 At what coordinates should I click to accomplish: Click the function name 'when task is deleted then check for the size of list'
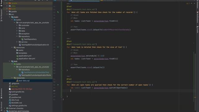click(97, 47)
